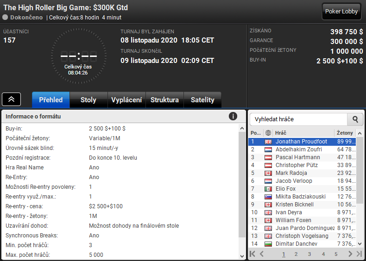Click the Poker Lobby button

(x=341, y=12)
